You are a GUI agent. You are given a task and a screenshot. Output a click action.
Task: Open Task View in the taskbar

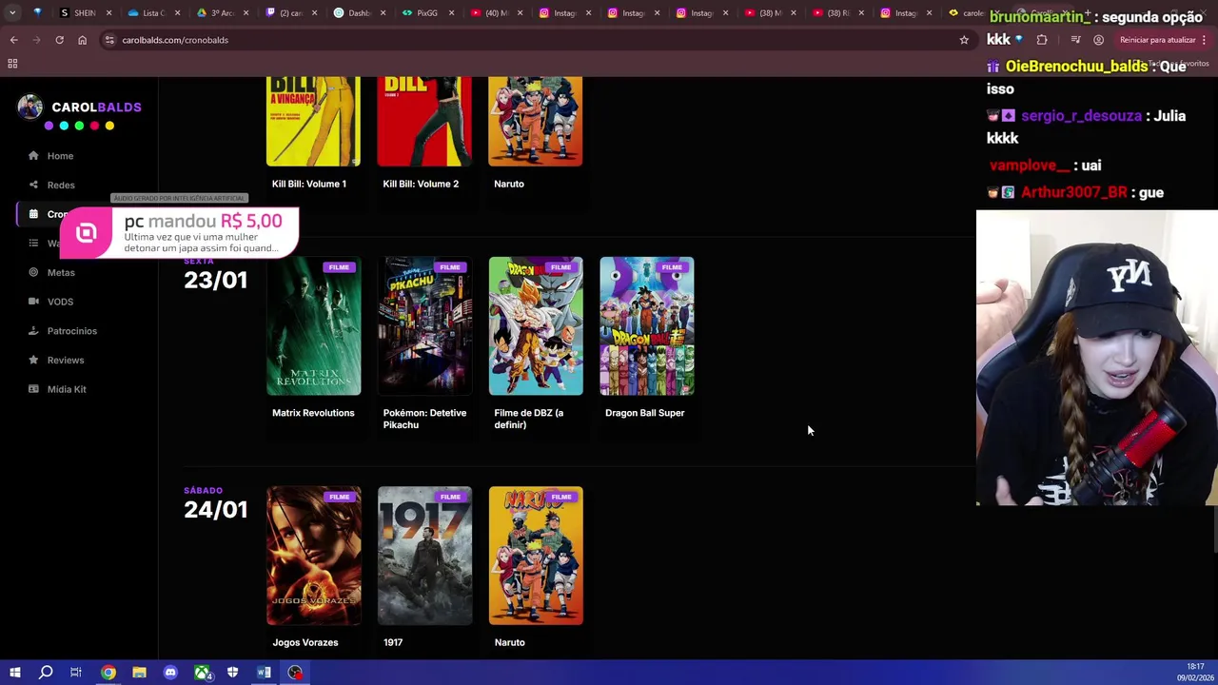76,673
